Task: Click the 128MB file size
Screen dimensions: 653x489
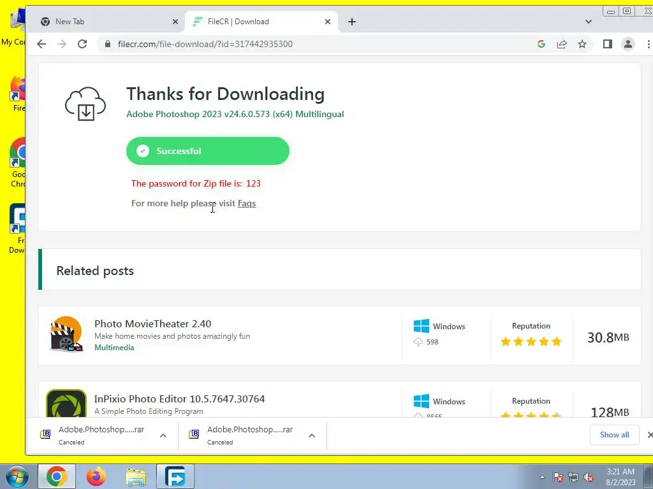Action: pos(610,412)
